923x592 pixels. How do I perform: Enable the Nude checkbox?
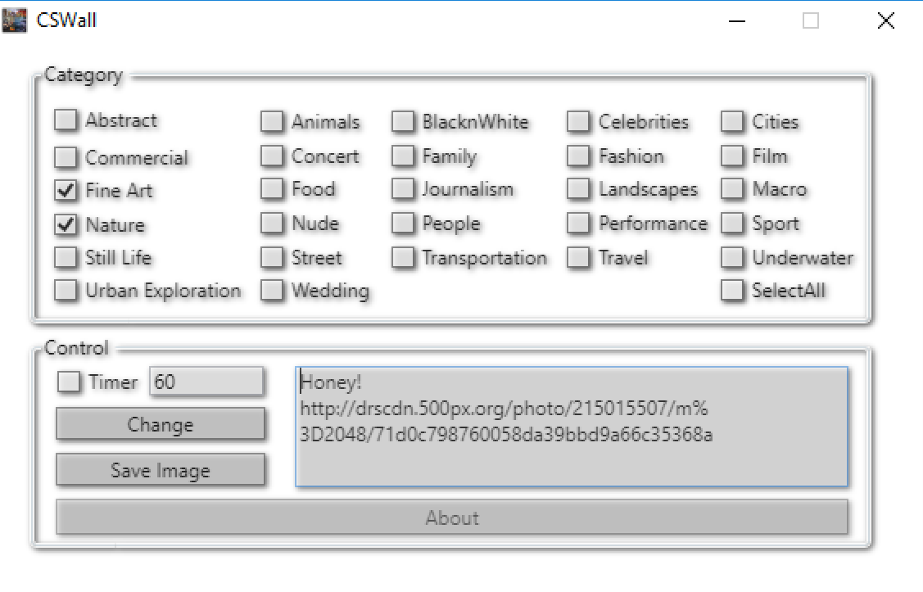(x=272, y=223)
